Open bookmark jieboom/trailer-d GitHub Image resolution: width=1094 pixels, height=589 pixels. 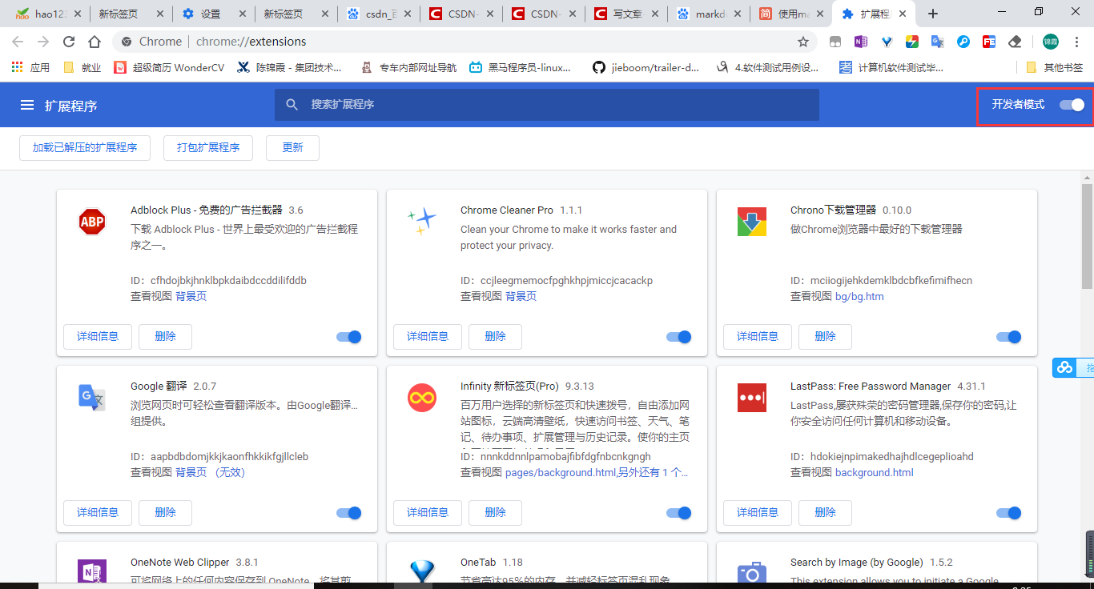click(646, 67)
